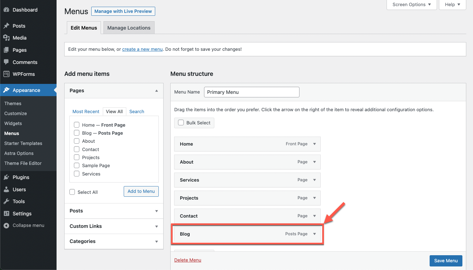473x270 pixels.
Task: Open Posts via the pushpin icon
Action: pos(6,26)
